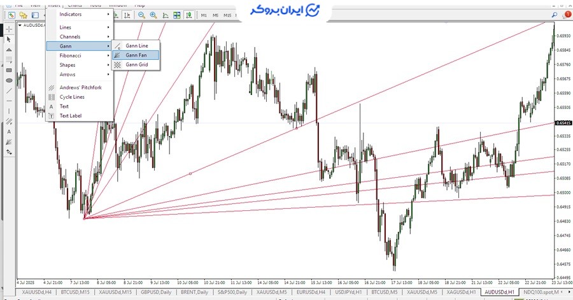
Task: Insert Andrews' Pitchfork from menu
Action: coord(80,88)
